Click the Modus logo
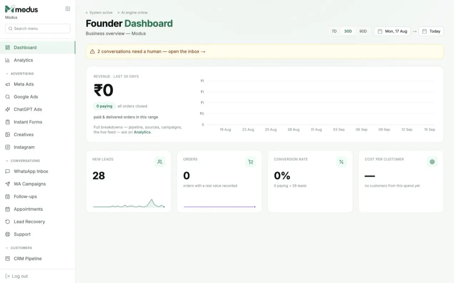Viewport: 454px width, 283px height. coord(21,9)
